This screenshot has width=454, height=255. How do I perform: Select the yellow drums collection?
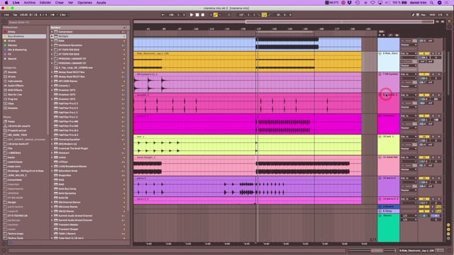(24, 41)
